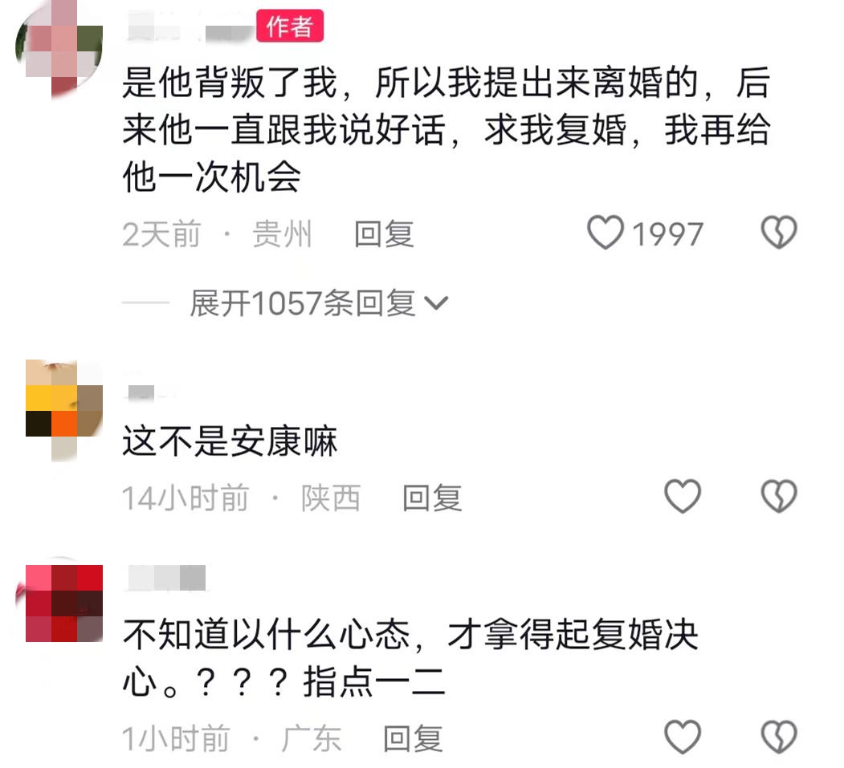Like the 广东 comment about 复婚决心
The image size is (844, 768).
[683, 736]
